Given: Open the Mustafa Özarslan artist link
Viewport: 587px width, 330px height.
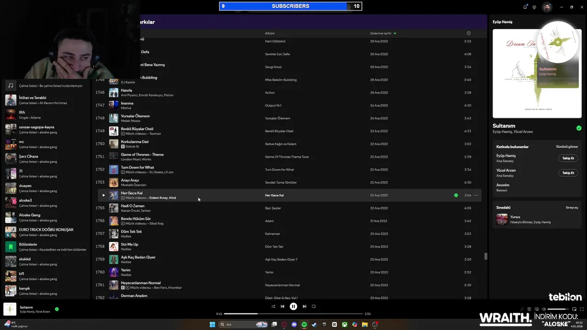Looking at the screenshot, I should [x=133, y=185].
